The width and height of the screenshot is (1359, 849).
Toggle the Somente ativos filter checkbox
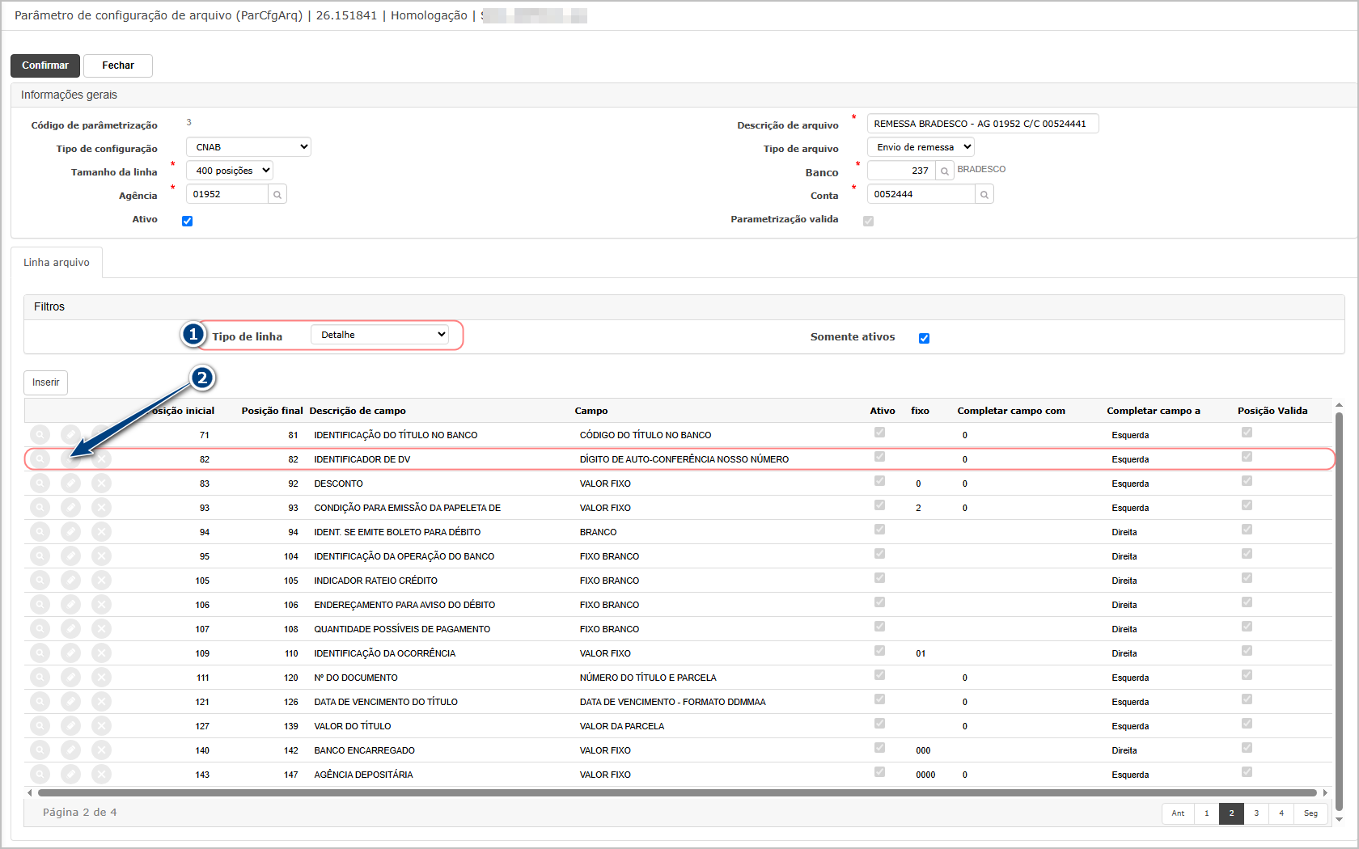coord(924,338)
